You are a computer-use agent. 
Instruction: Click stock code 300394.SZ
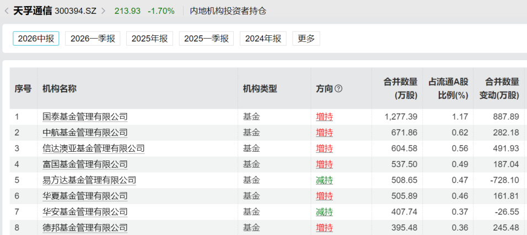[x=76, y=11]
